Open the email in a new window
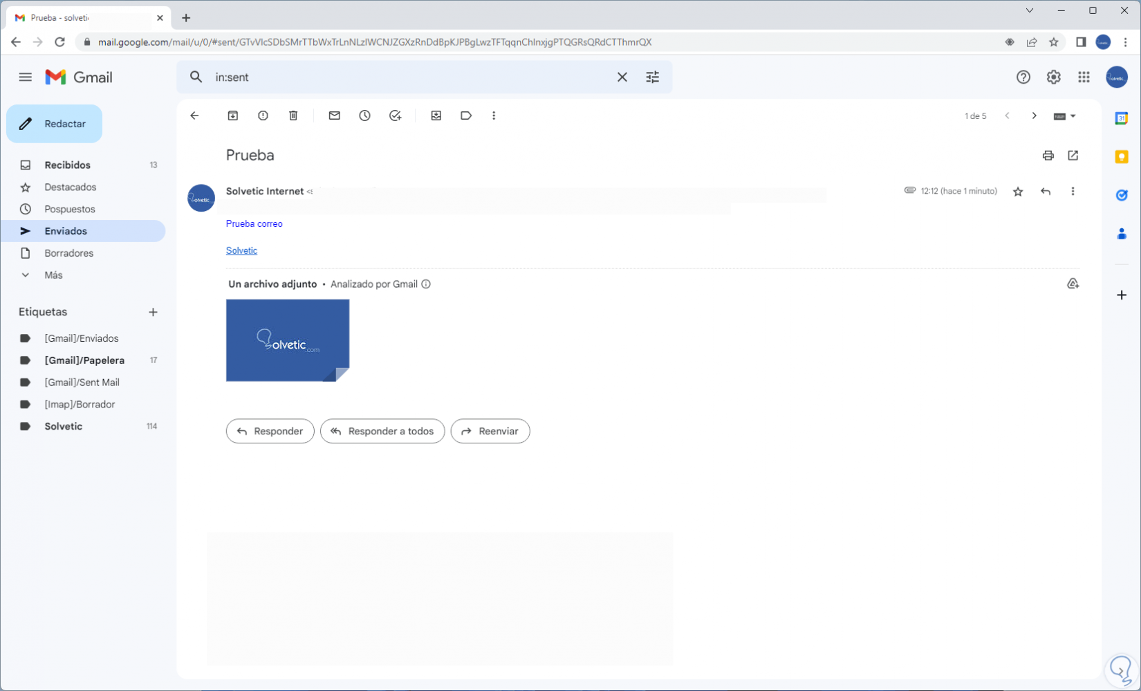Viewport: 1141px width, 691px height. coord(1073,156)
